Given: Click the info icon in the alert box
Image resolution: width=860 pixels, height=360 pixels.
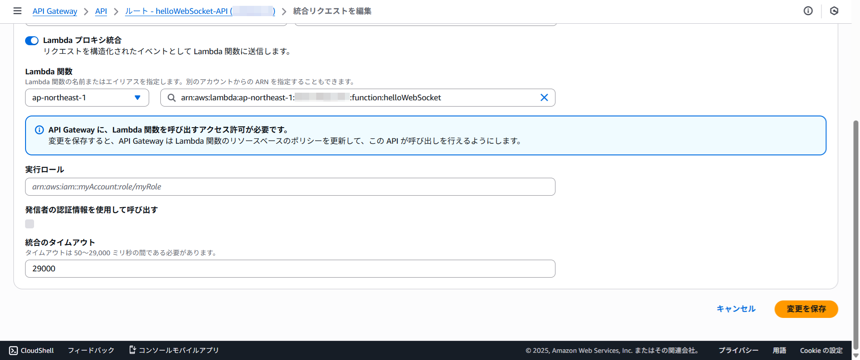Looking at the screenshot, I should point(39,130).
